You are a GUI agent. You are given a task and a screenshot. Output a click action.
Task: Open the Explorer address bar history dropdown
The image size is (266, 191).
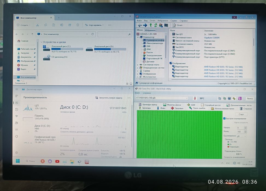(87, 34)
